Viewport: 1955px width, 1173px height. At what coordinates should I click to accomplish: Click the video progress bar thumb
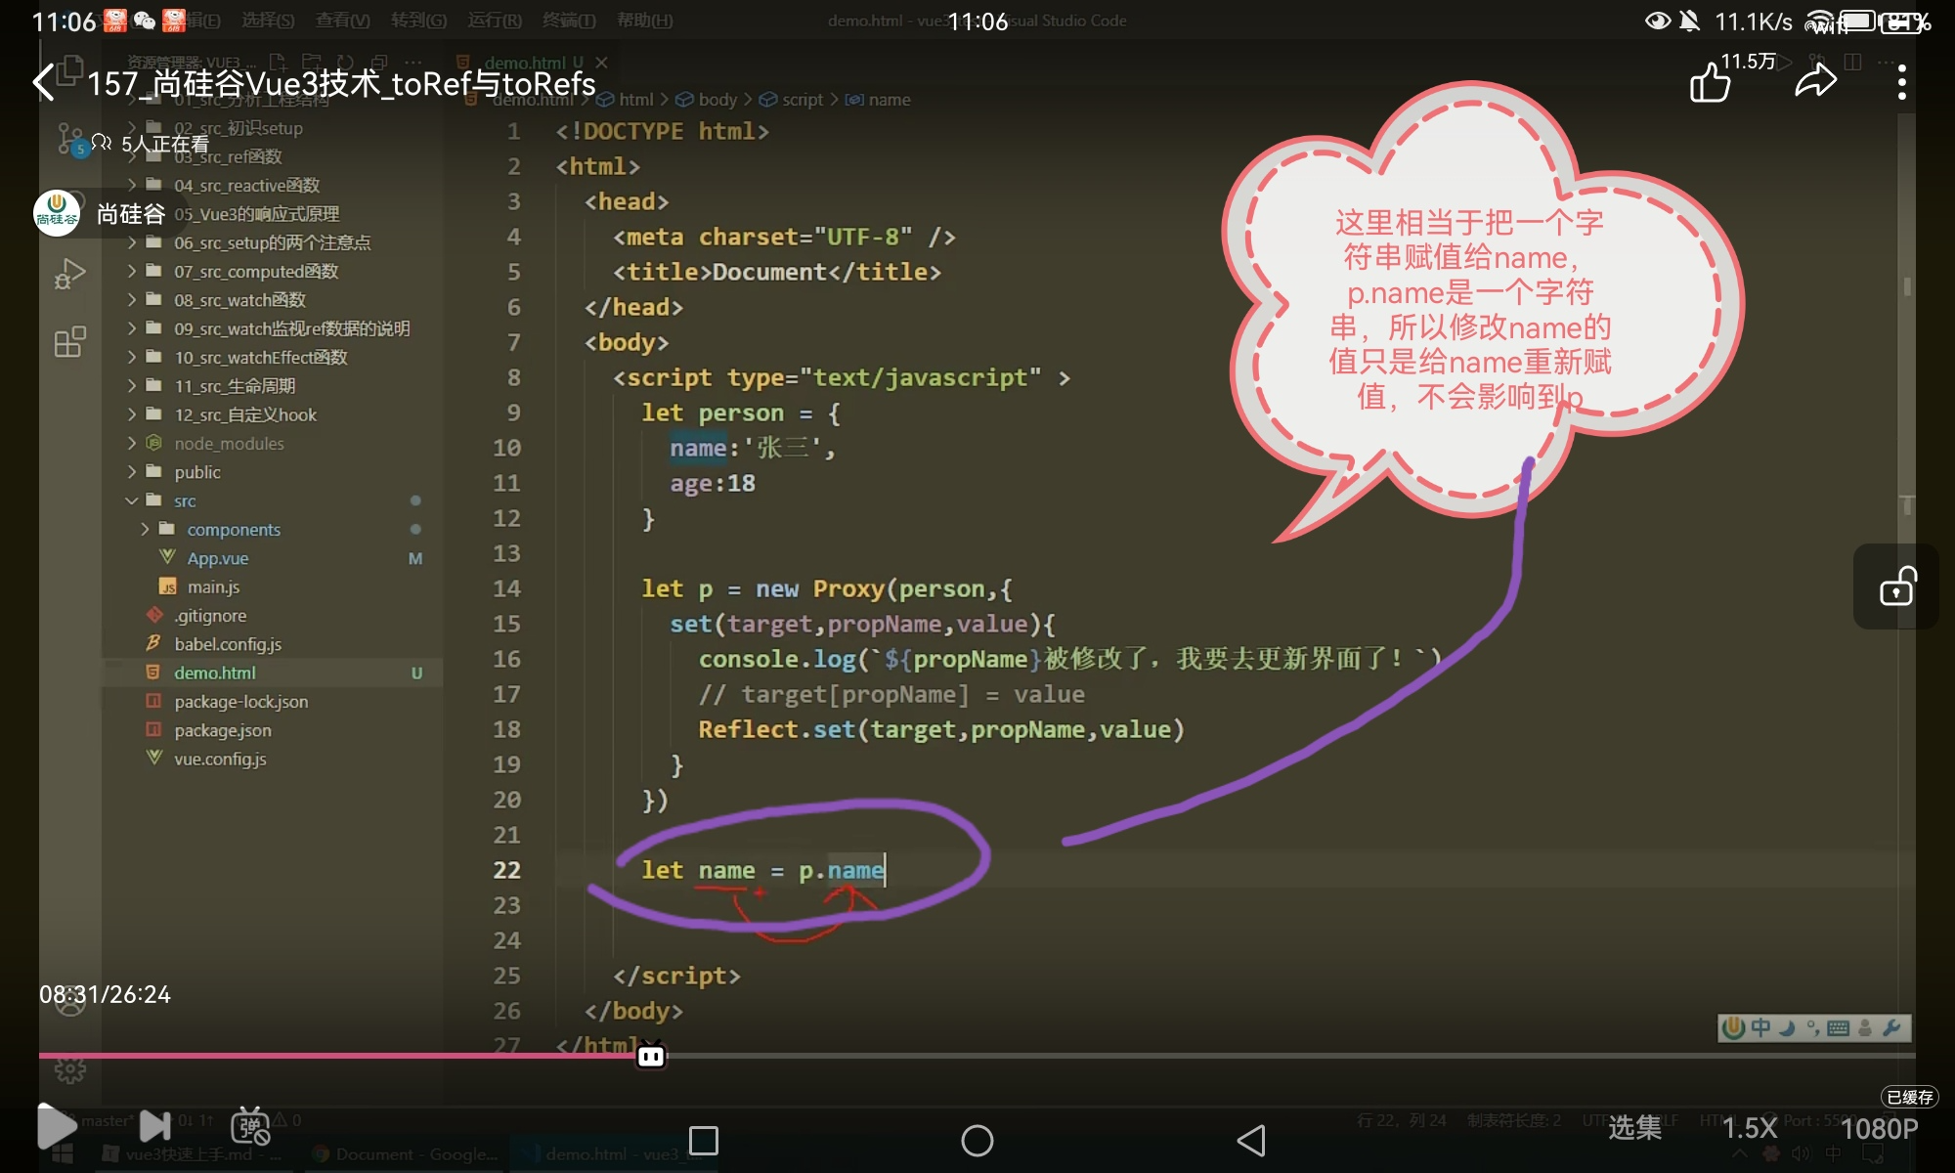coord(651,1056)
